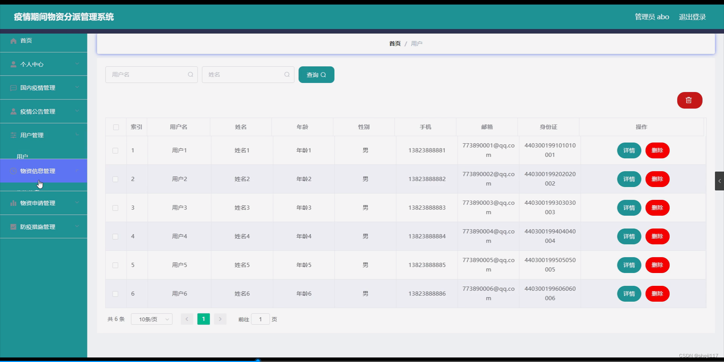Click the home icon in the sidebar
The width and height of the screenshot is (724, 362).
click(x=14, y=41)
